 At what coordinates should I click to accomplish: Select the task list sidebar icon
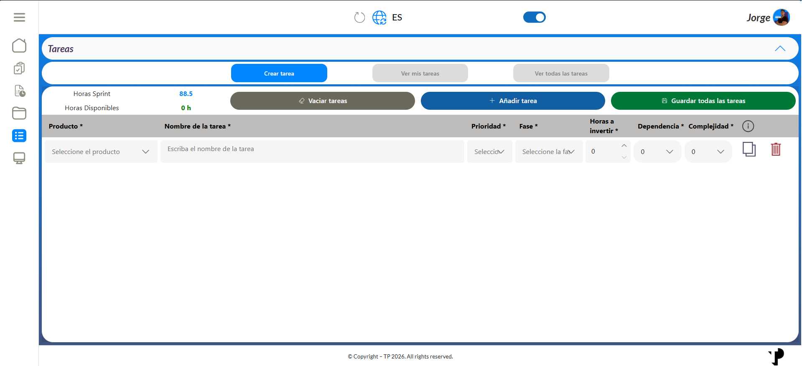[x=19, y=136]
